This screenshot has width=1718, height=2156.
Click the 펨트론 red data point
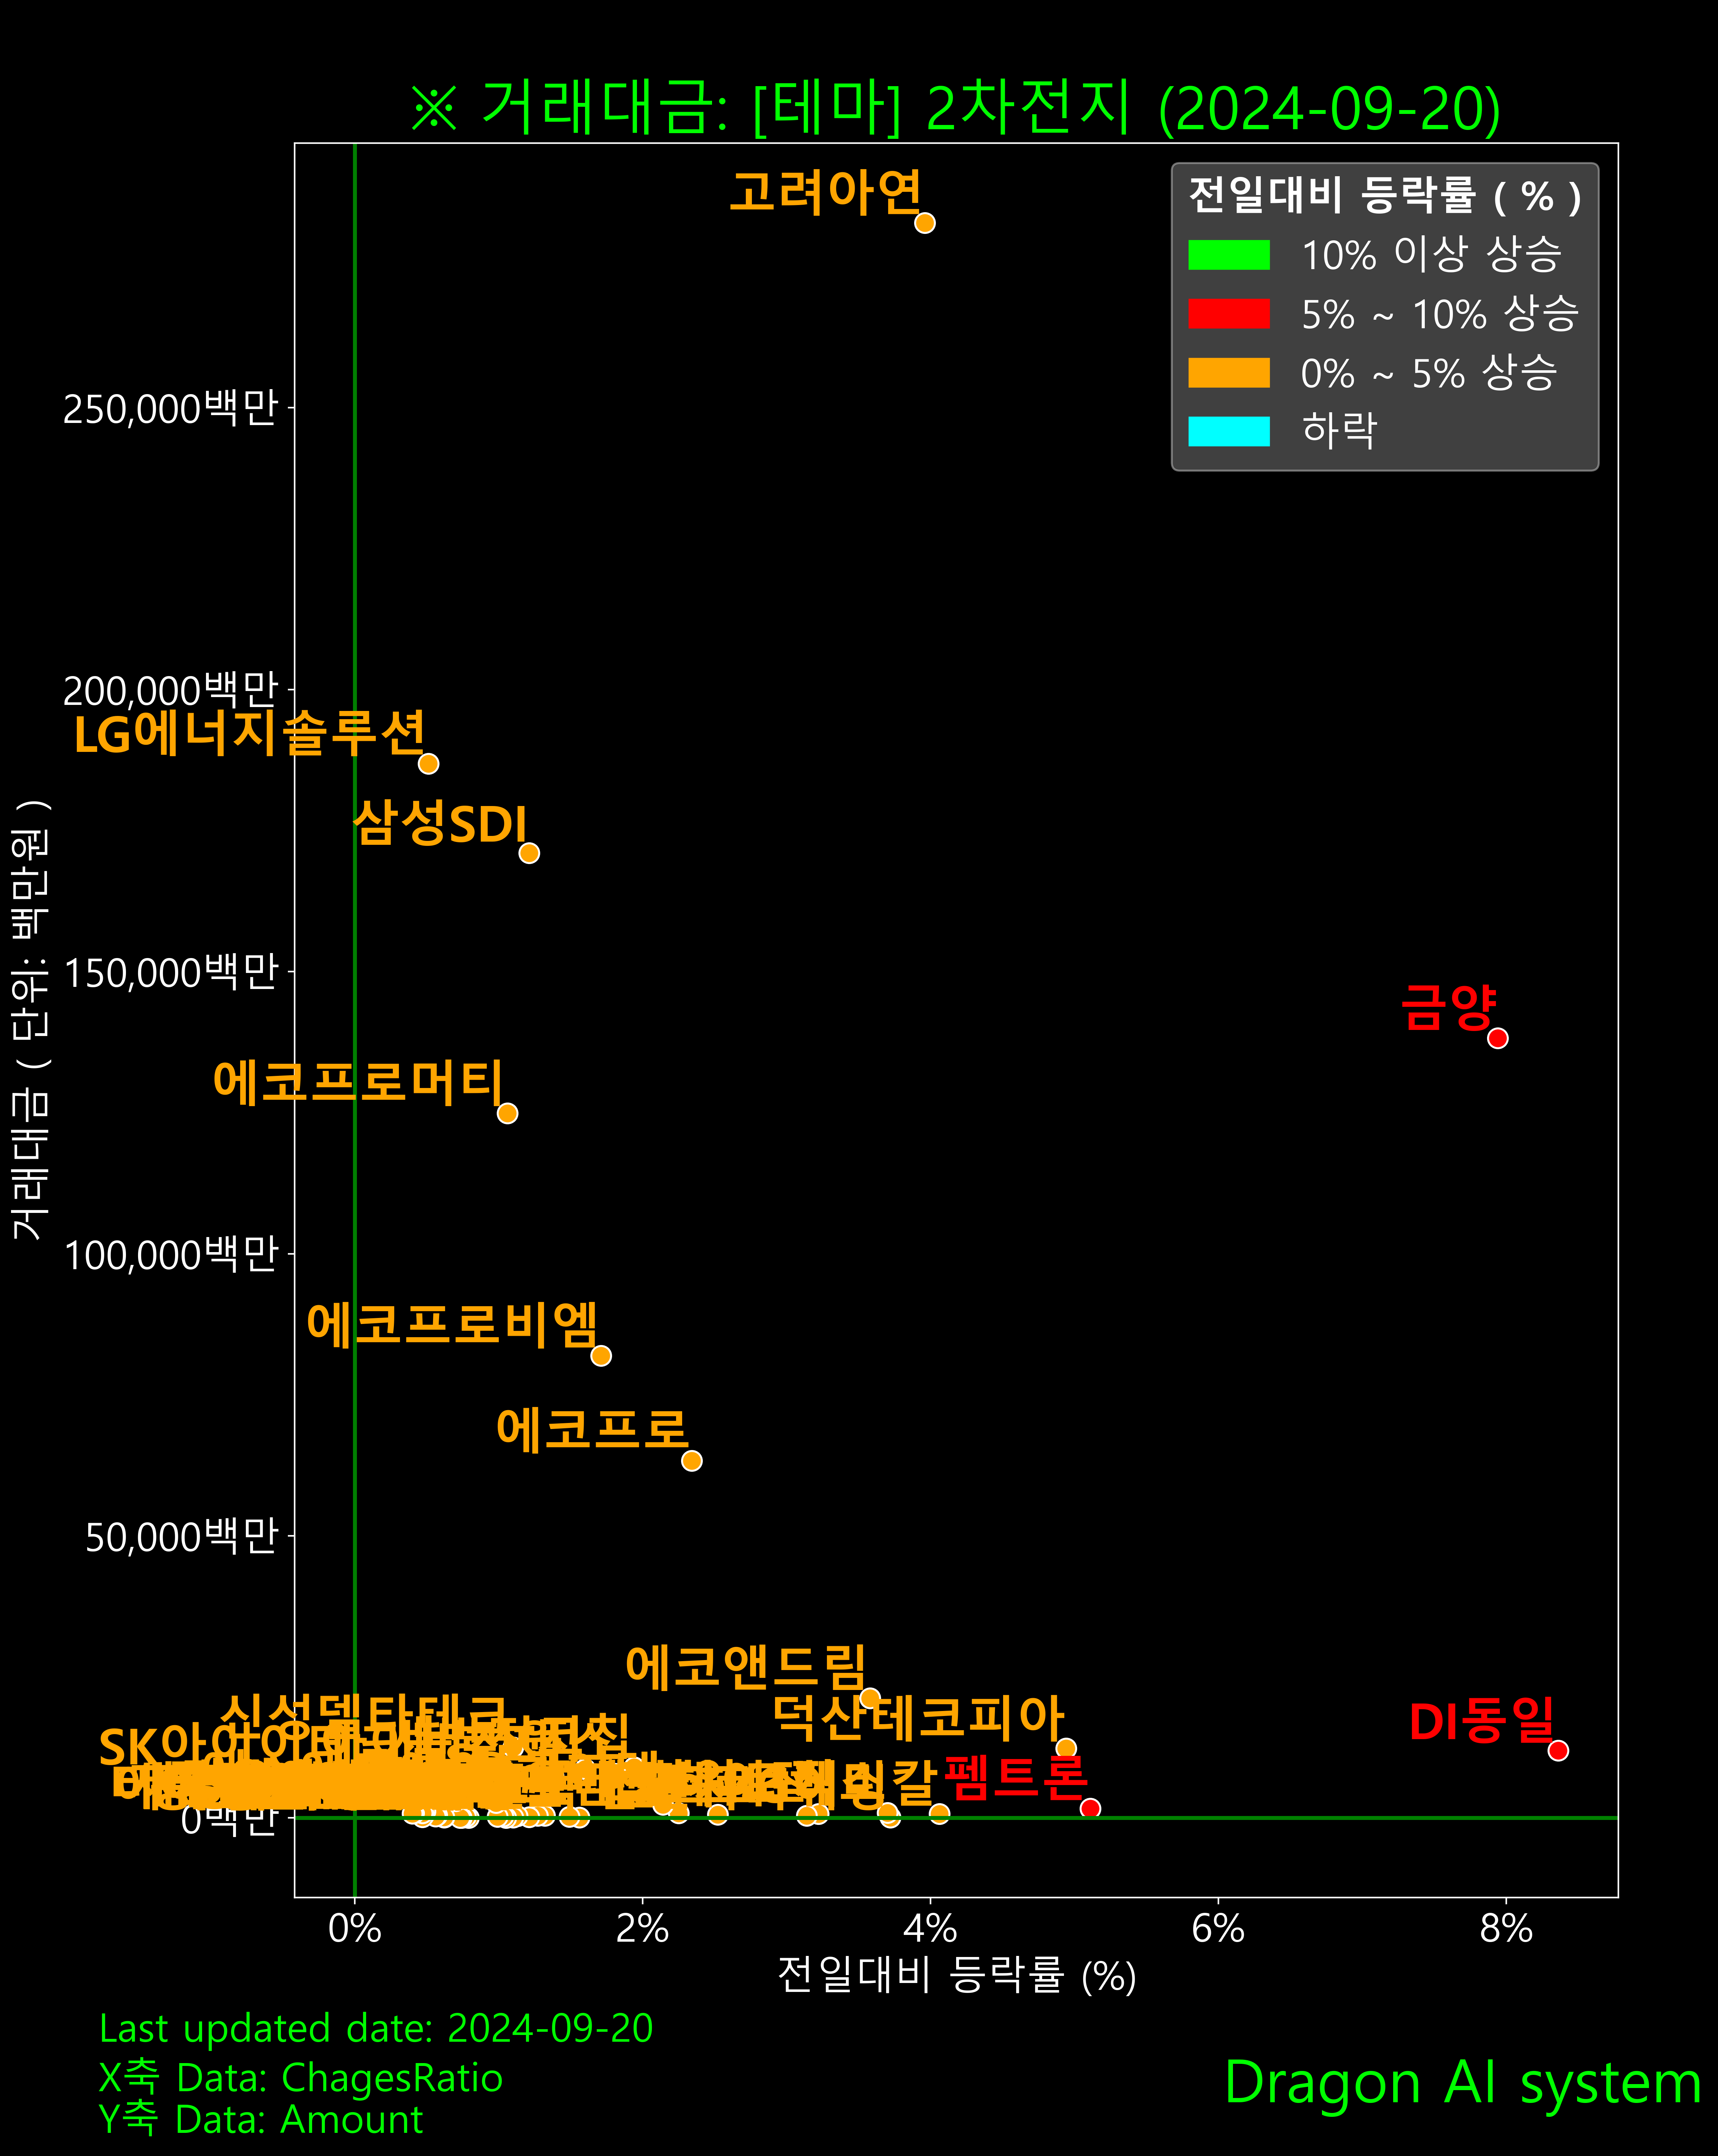tap(1090, 1808)
